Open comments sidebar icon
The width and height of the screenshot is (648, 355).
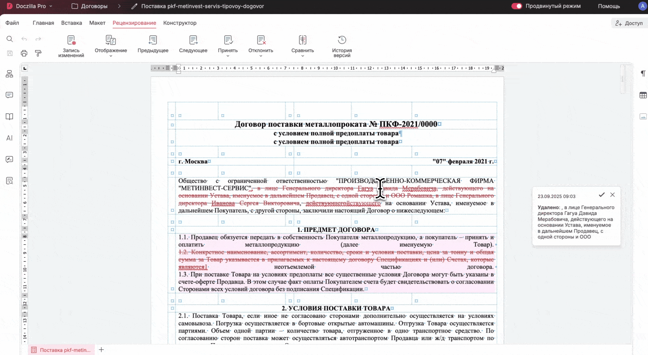10,95
